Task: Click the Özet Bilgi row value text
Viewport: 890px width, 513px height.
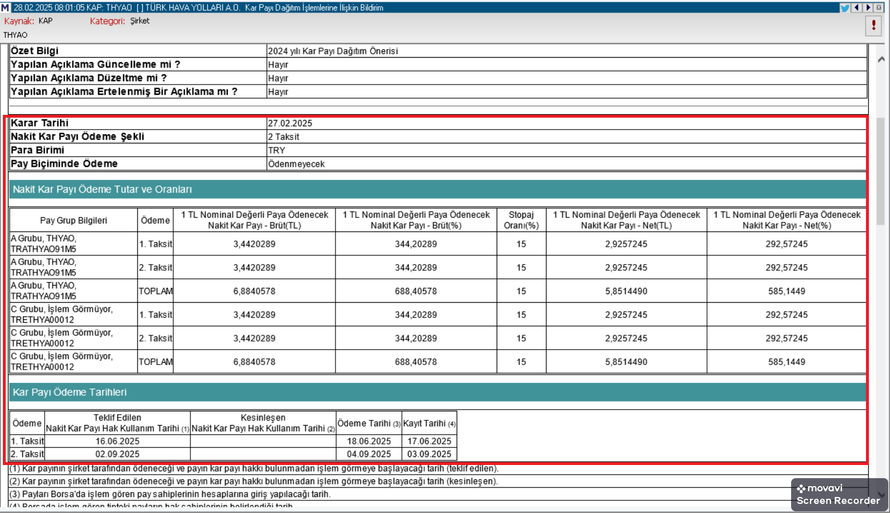Action: tap(333, 51)
